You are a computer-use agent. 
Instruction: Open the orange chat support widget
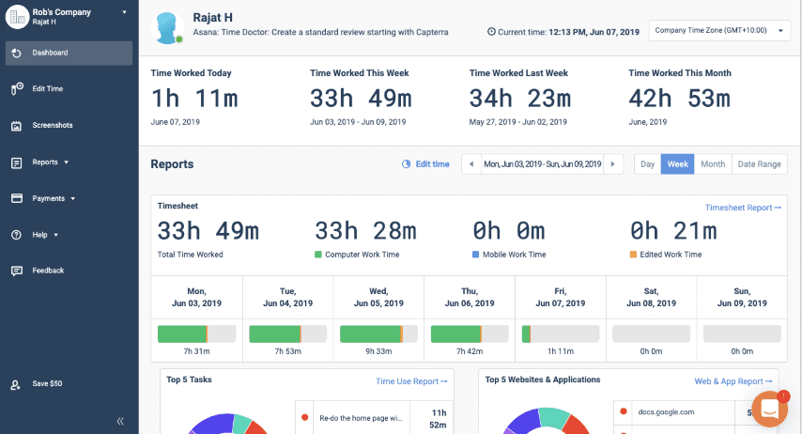click(x=769, y=409)
